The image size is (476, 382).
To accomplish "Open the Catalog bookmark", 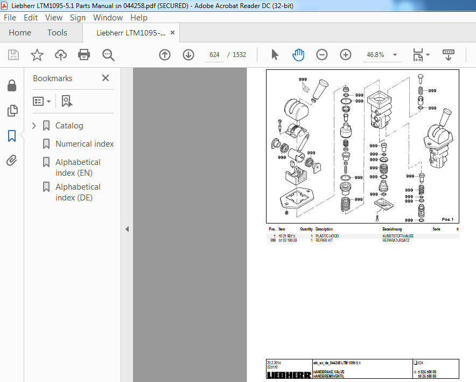I will [x=69, y=126].
